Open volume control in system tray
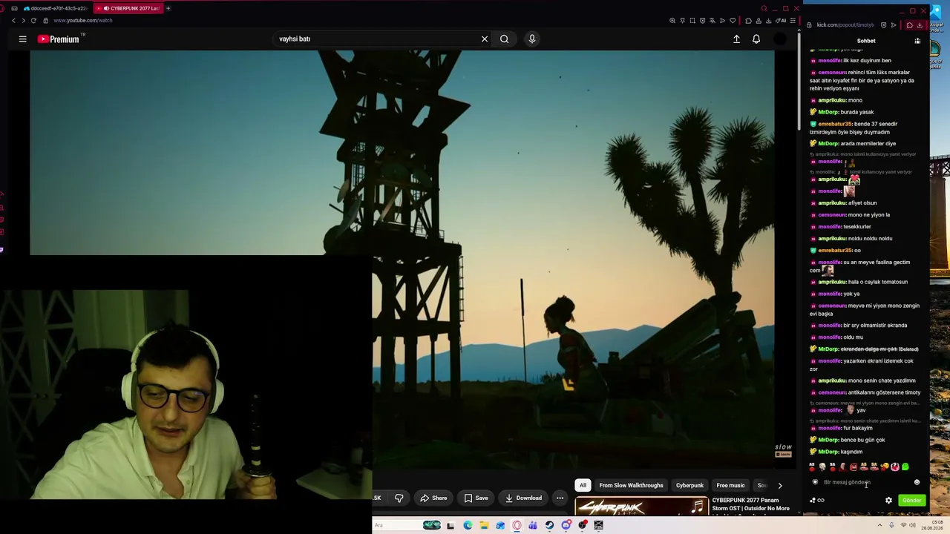 [x=912, y=525]
